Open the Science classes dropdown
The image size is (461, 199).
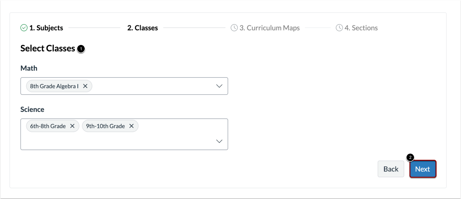pos(219,141)
